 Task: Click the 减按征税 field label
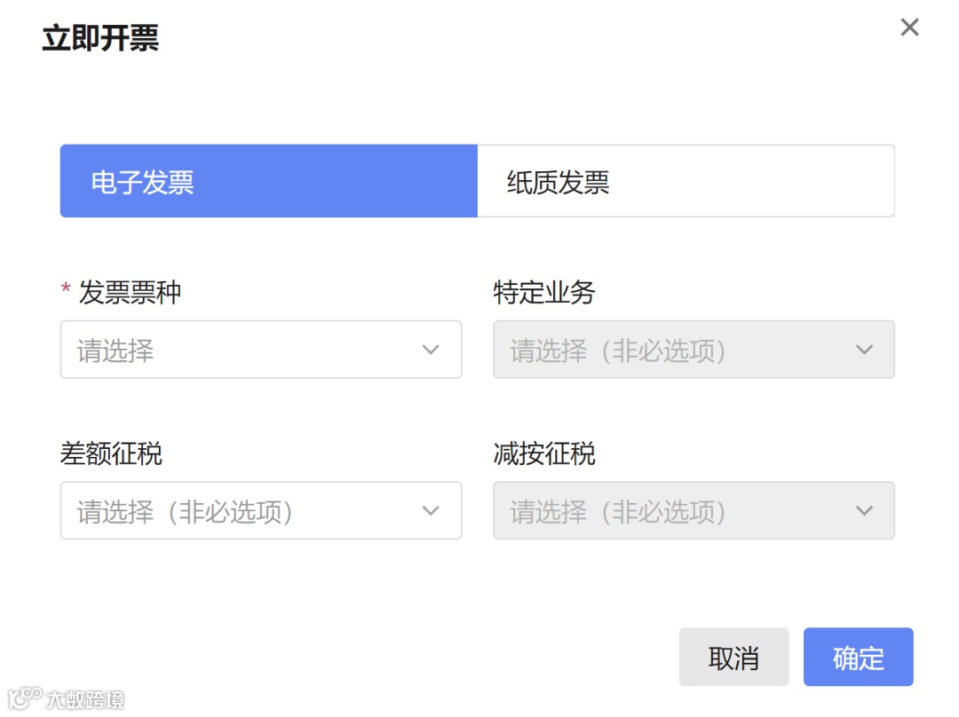tap(543, 454)
